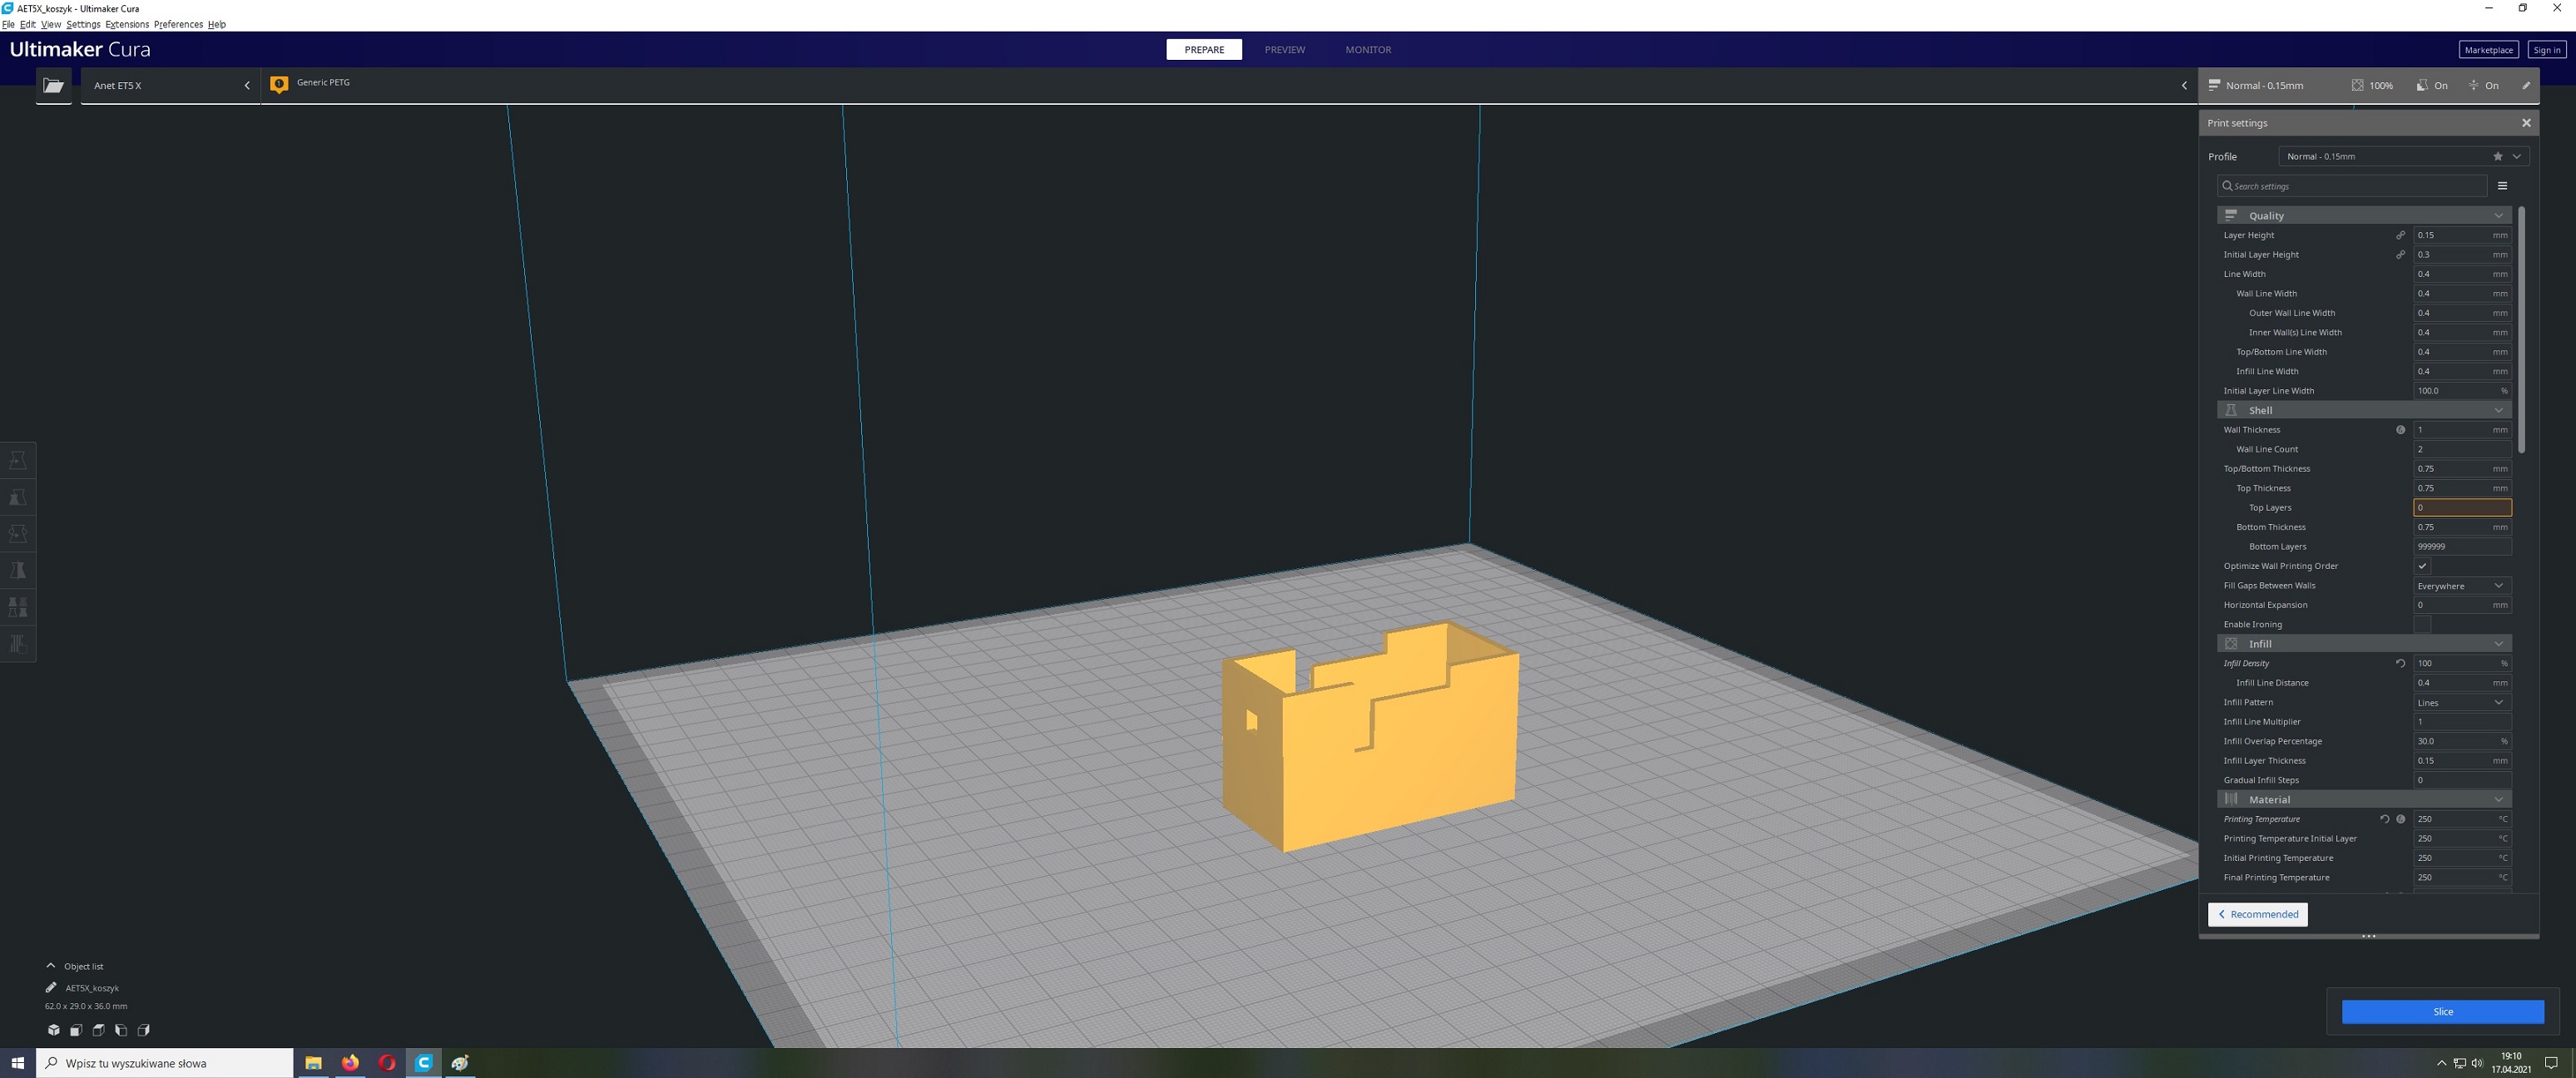Select the Move tool in left toolbar
Viewport: 2576px width, 1078px height.
coord(18,460)
